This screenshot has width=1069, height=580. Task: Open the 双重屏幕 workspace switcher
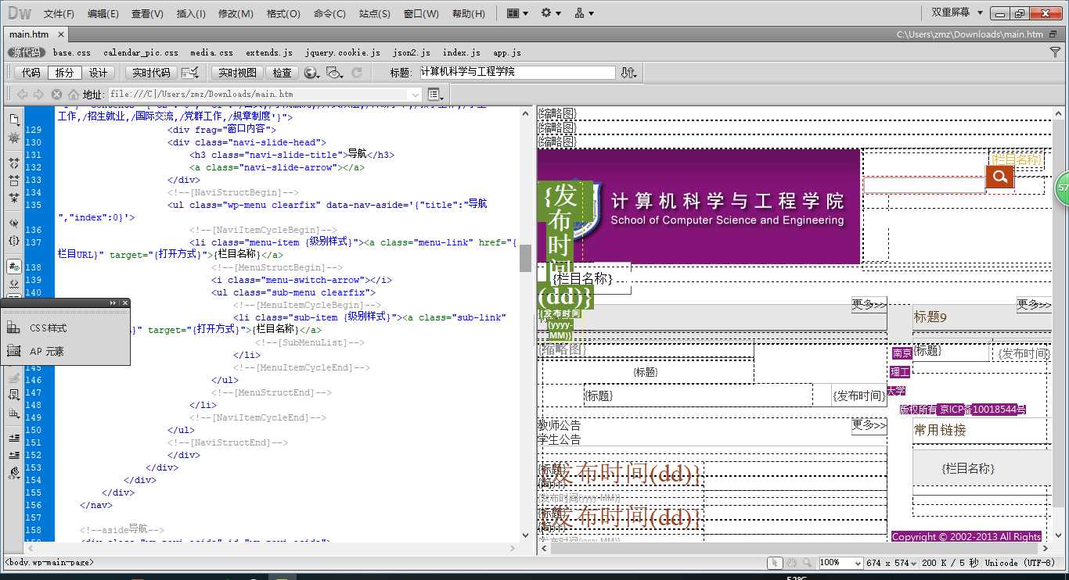(957, 13)
